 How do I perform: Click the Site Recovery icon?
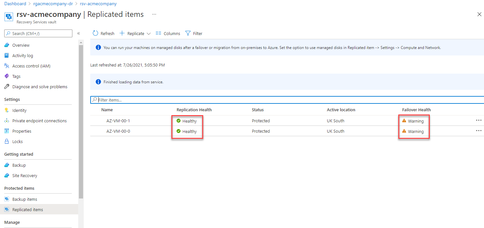(x=6, y=175)
